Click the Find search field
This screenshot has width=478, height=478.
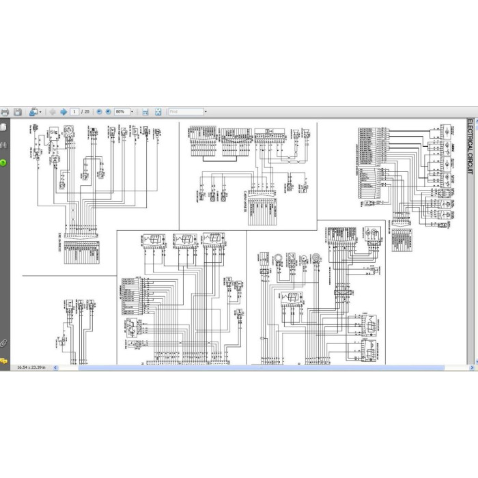click(x=186, y=112)
